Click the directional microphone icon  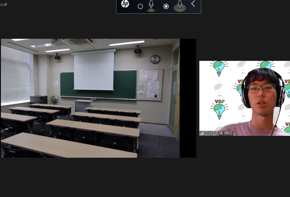[x=151, y=6]
